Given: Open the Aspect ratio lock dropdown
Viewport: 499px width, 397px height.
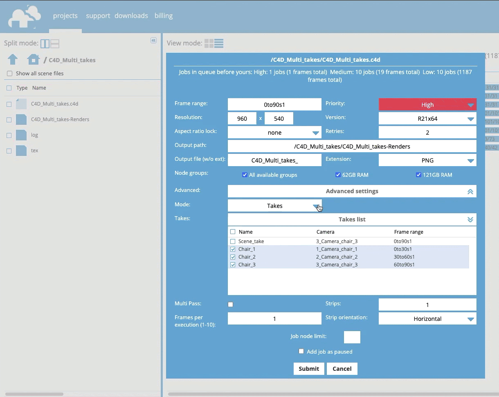Looking at the screenshot, I should click(x=274, y=133).
